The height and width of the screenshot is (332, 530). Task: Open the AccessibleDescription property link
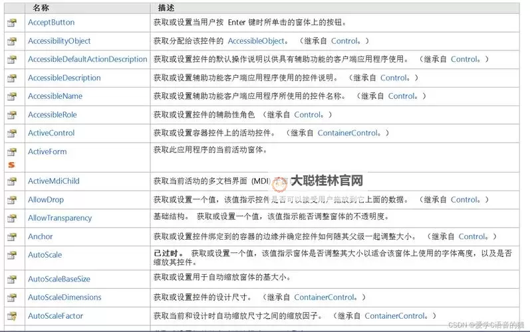coord(65,78)
